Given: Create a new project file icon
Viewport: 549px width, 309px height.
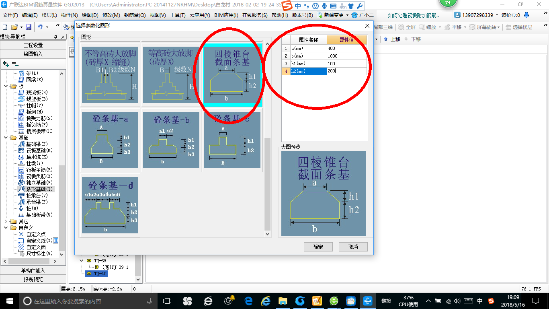Looking at the screenshot, I should pyautogui.click(x=5, y=27).
